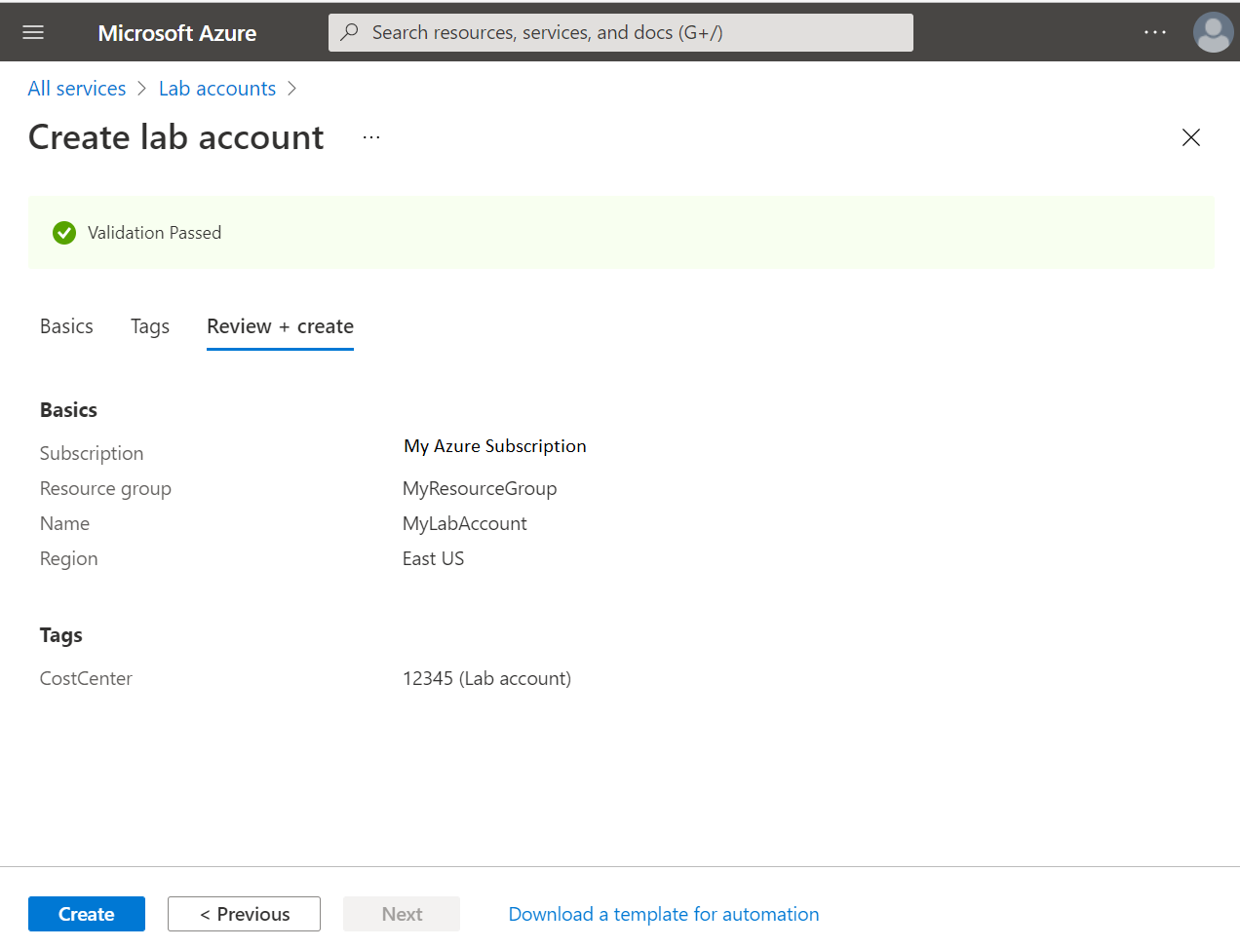This screenshot has width=1240, height=948.
Task: Switch to the Tags tab
Action: pos(150,326)
